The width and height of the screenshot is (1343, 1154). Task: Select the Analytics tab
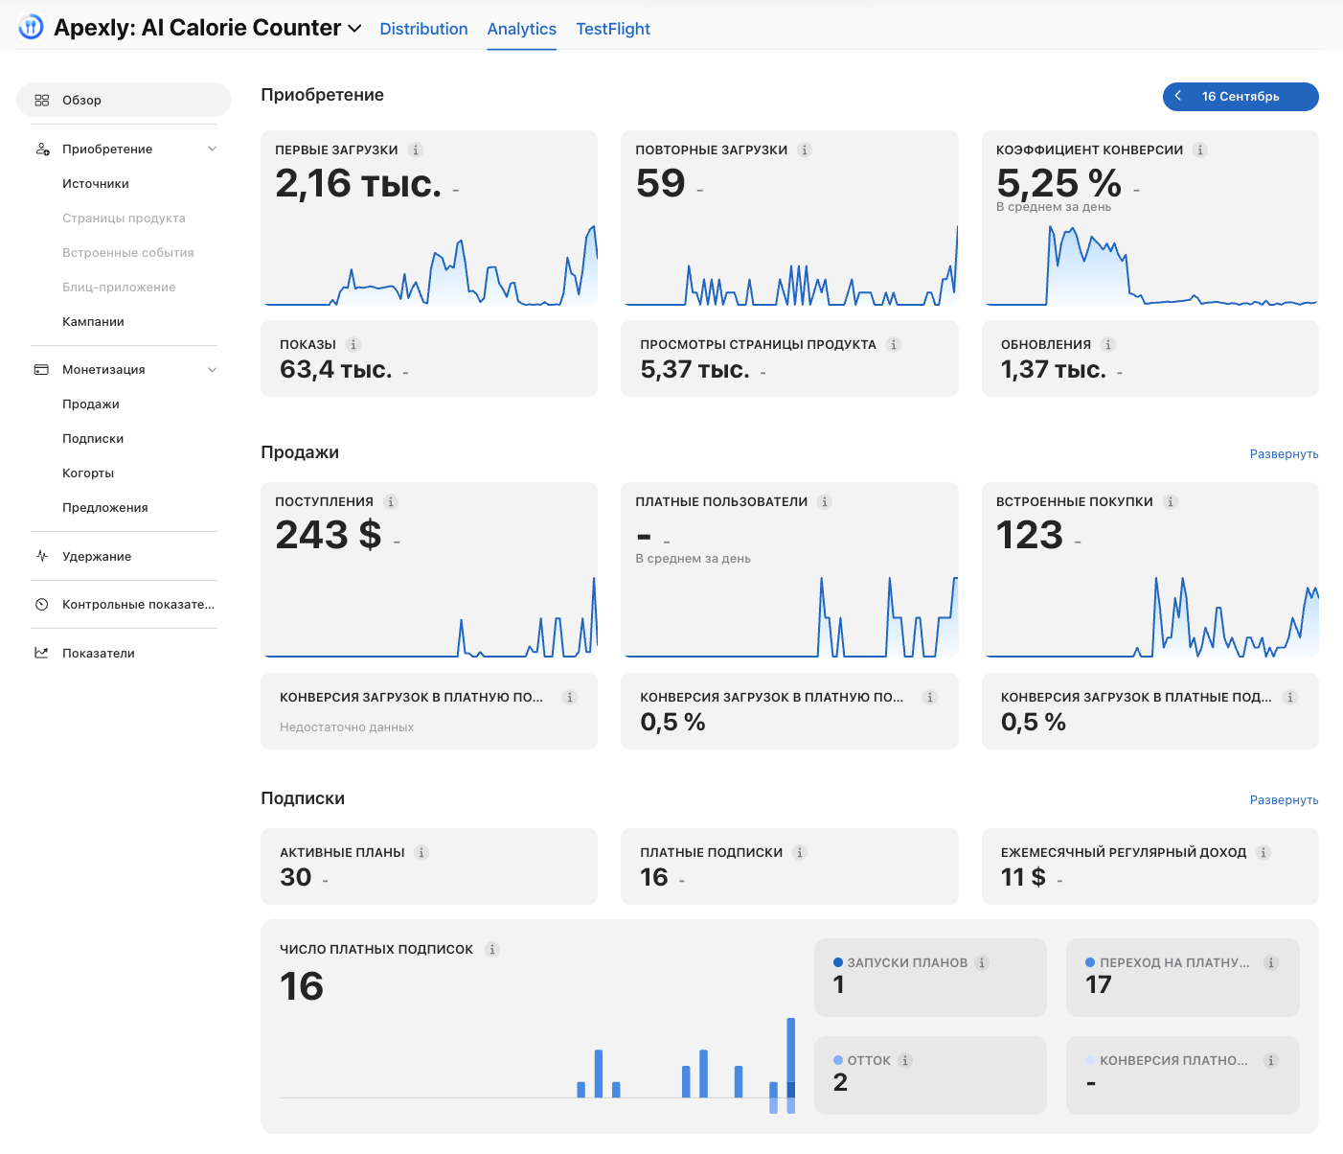(x=521, y=29)
